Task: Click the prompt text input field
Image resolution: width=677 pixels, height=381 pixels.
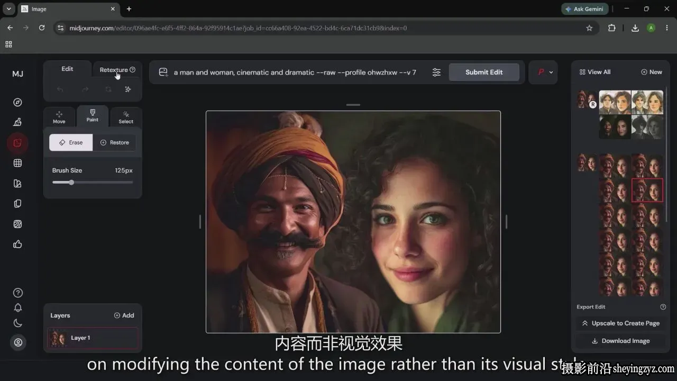Action: point(295,72)
